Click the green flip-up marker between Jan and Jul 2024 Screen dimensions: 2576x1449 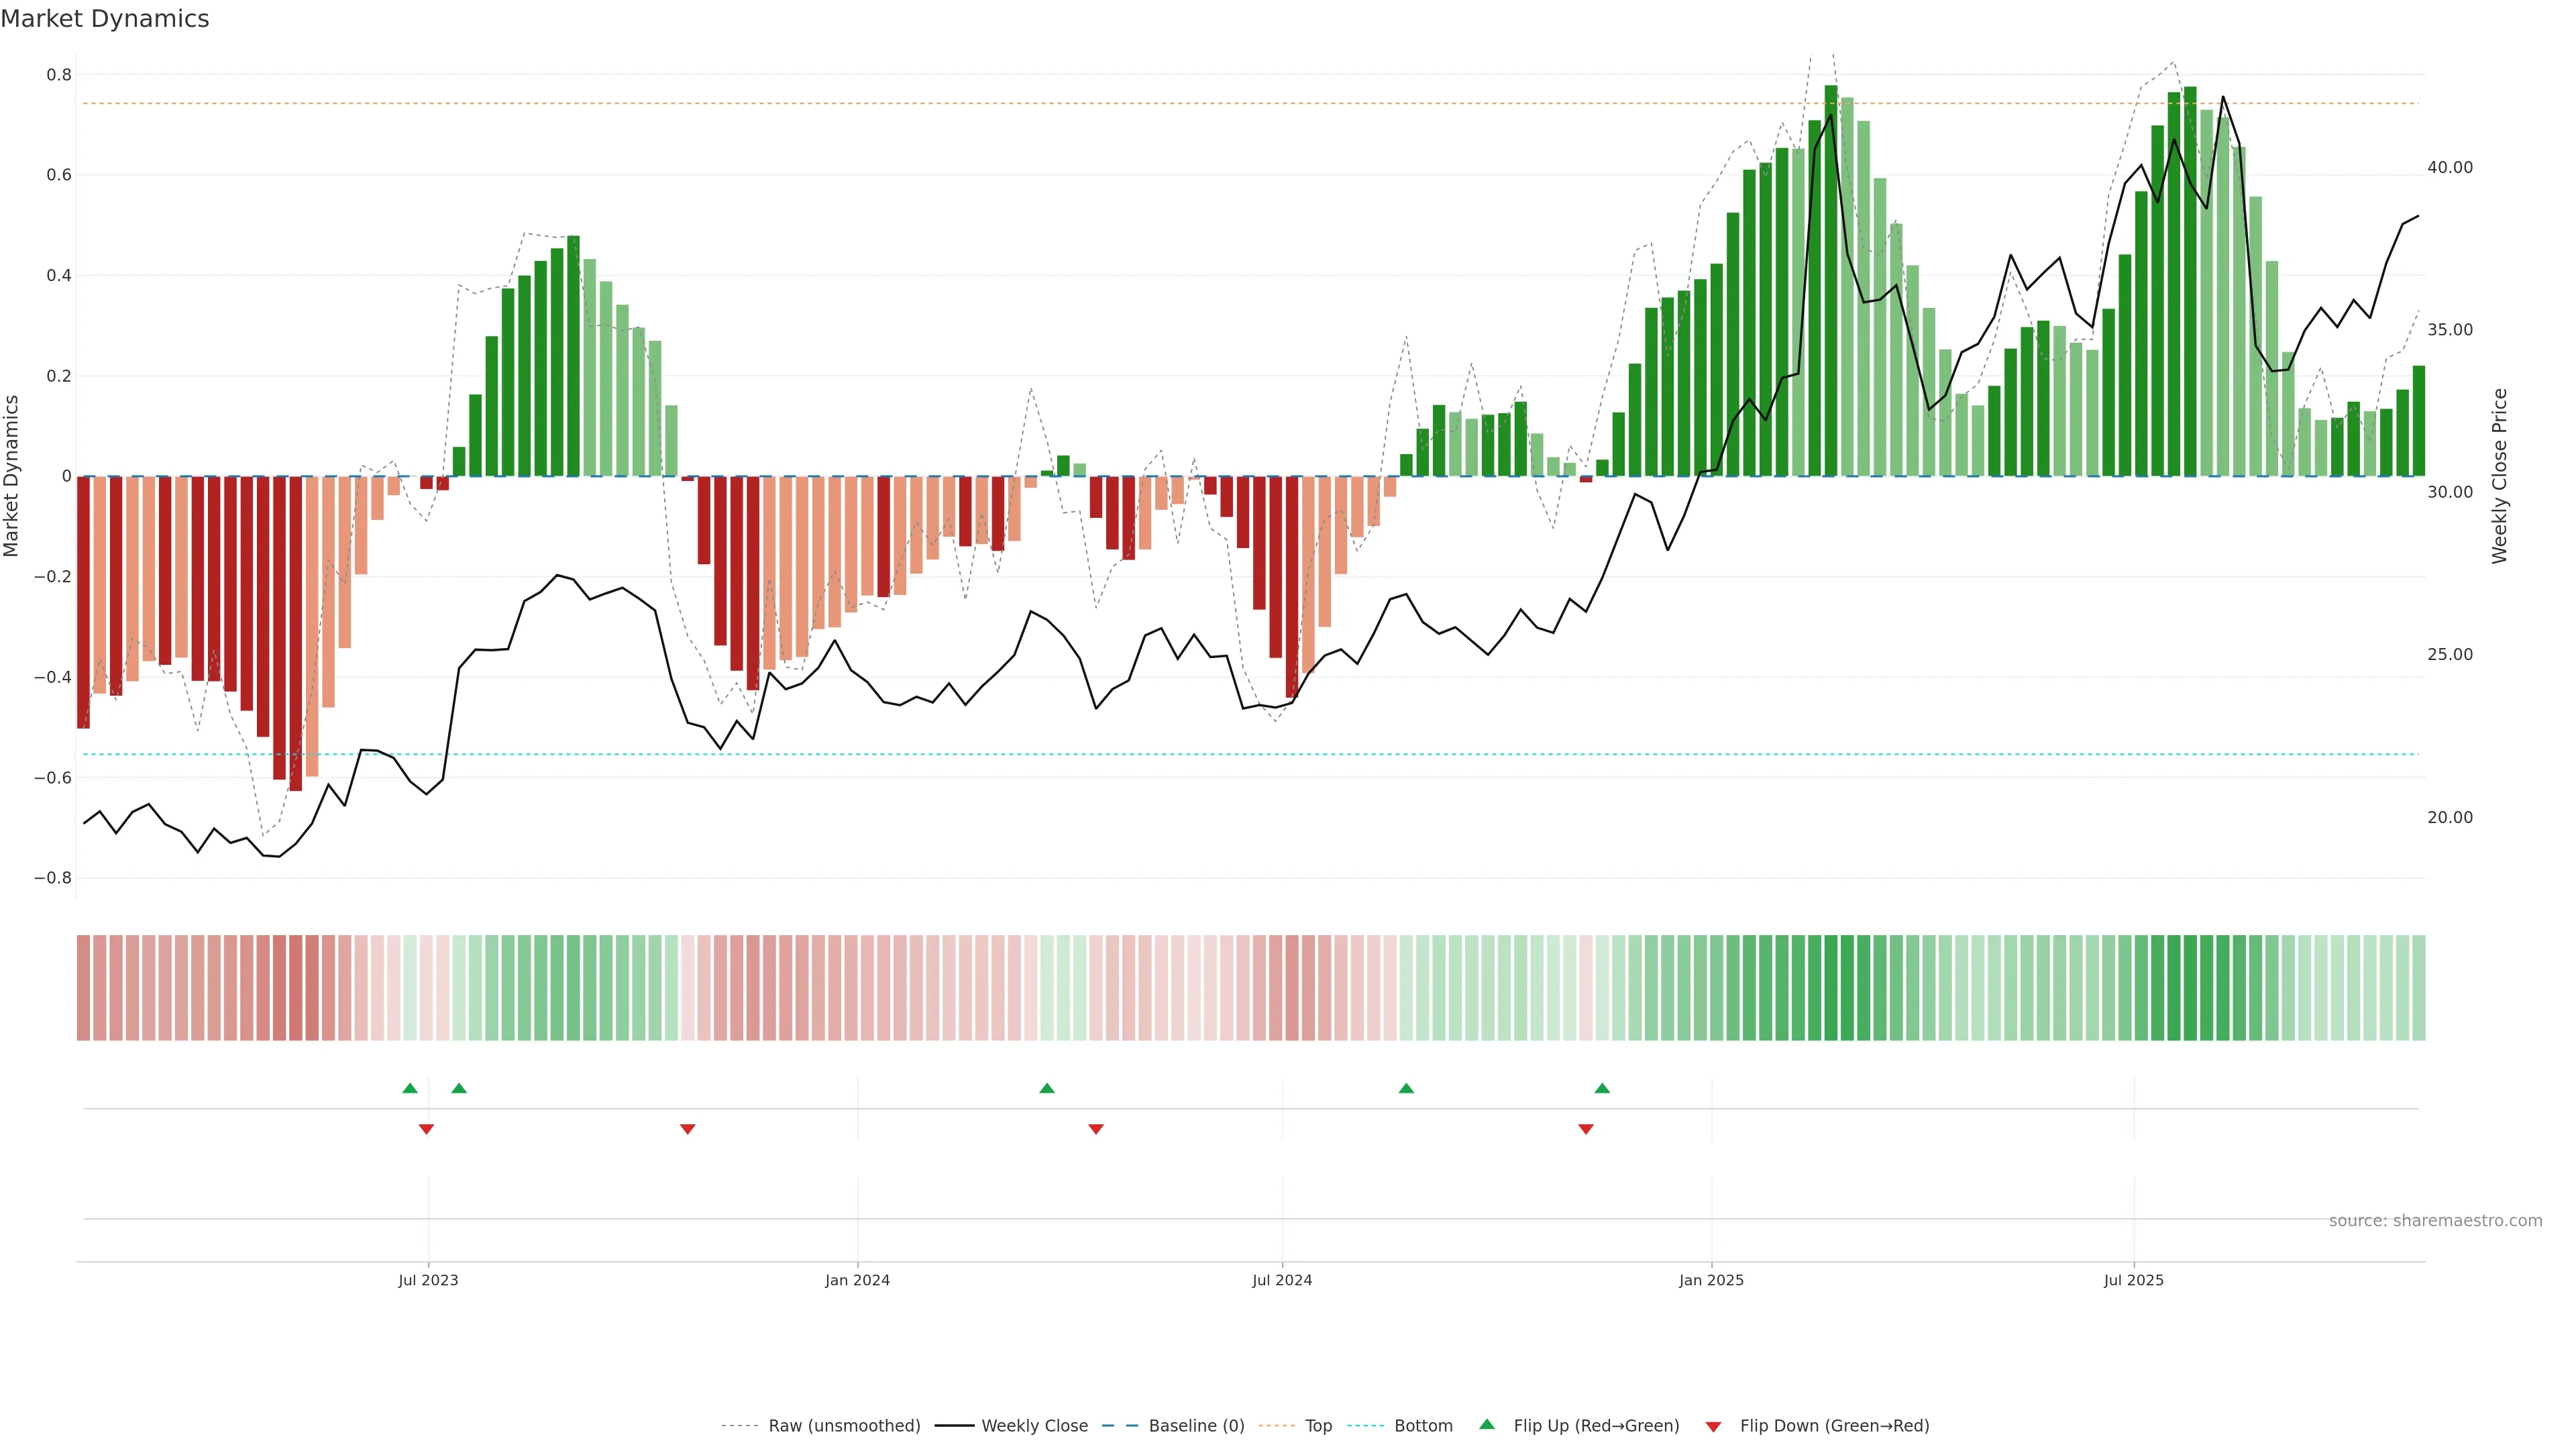click(1047, 1088)
